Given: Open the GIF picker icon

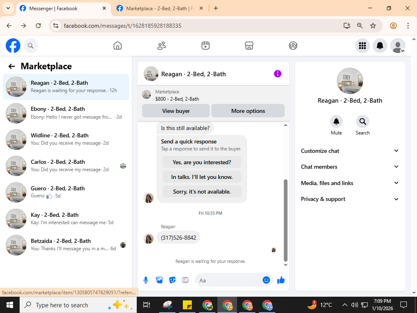Looking at the screenshot, I should [x=185, y=280].
